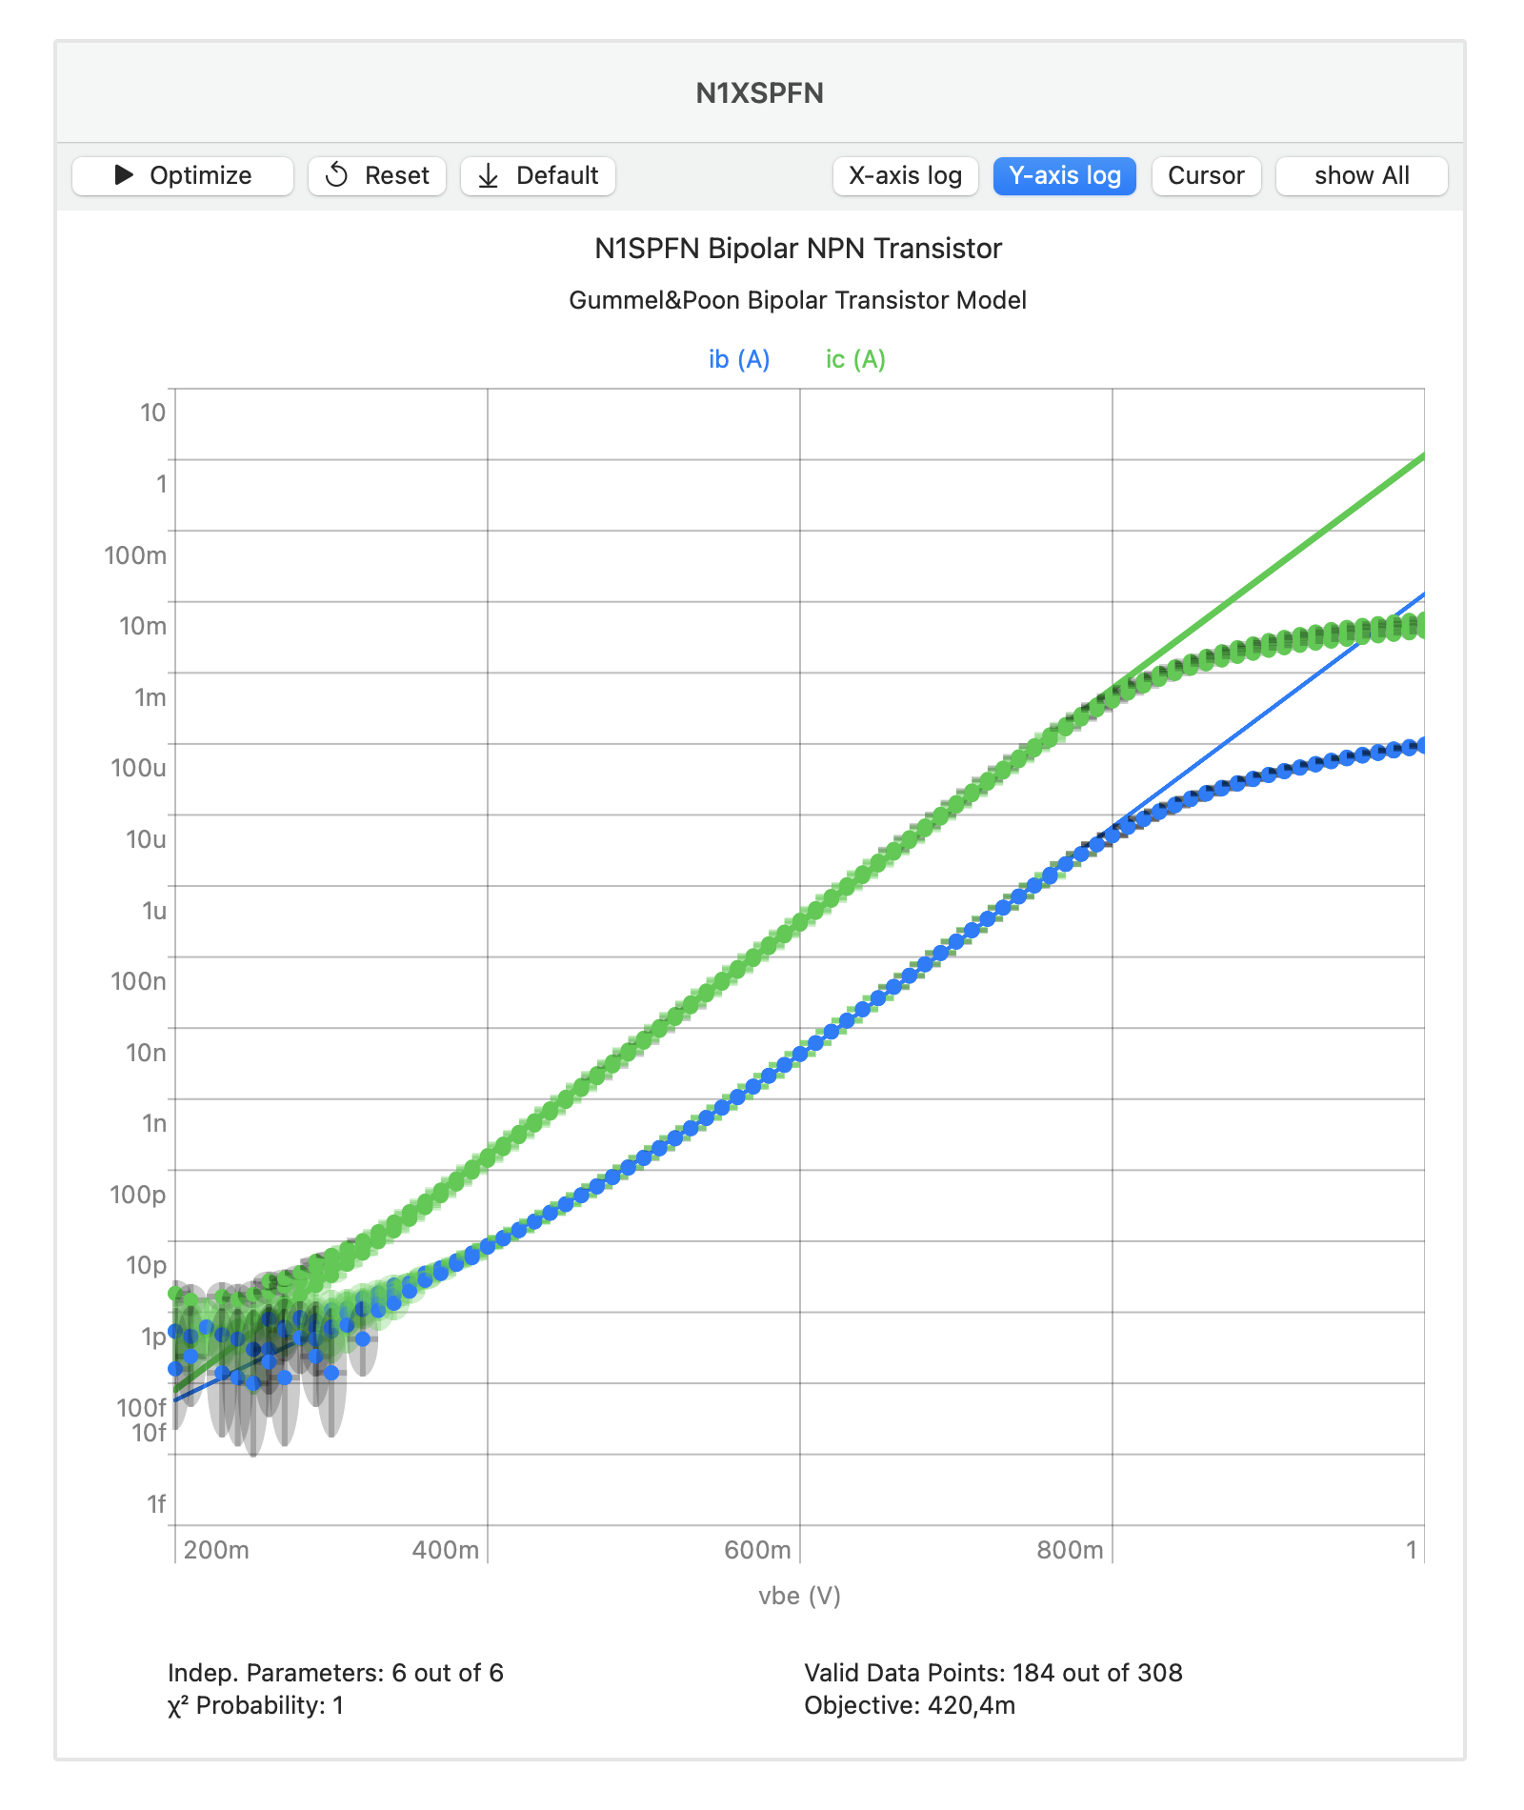Click the N1XSPFN window title
The height and width of the screenshot is (1810, 1524).
pos(759,92)
